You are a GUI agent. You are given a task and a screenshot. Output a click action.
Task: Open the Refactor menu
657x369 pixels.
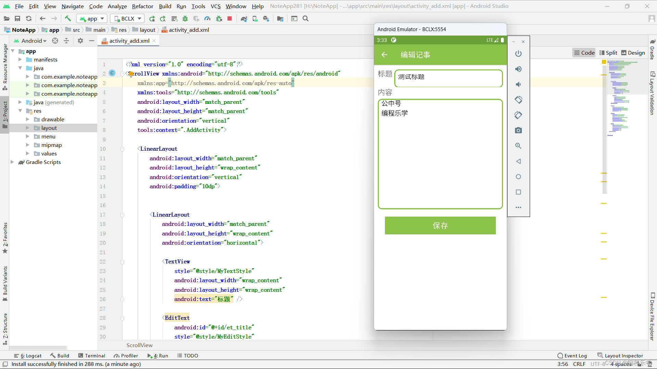142,6
